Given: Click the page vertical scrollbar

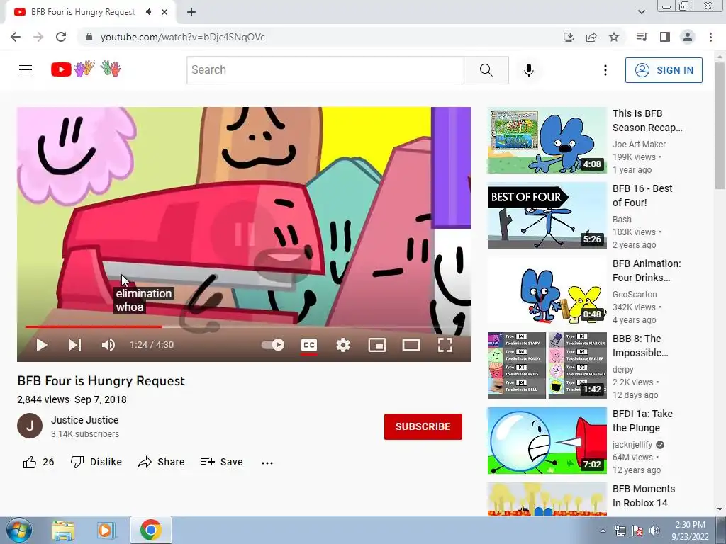Looking at the screenshot, I should (x=720, y=126).
